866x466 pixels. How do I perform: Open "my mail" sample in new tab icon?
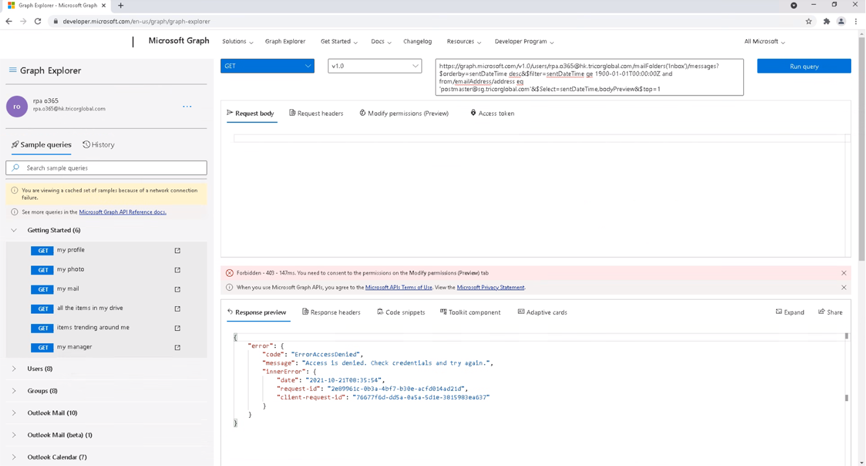[x=177, y=289]
